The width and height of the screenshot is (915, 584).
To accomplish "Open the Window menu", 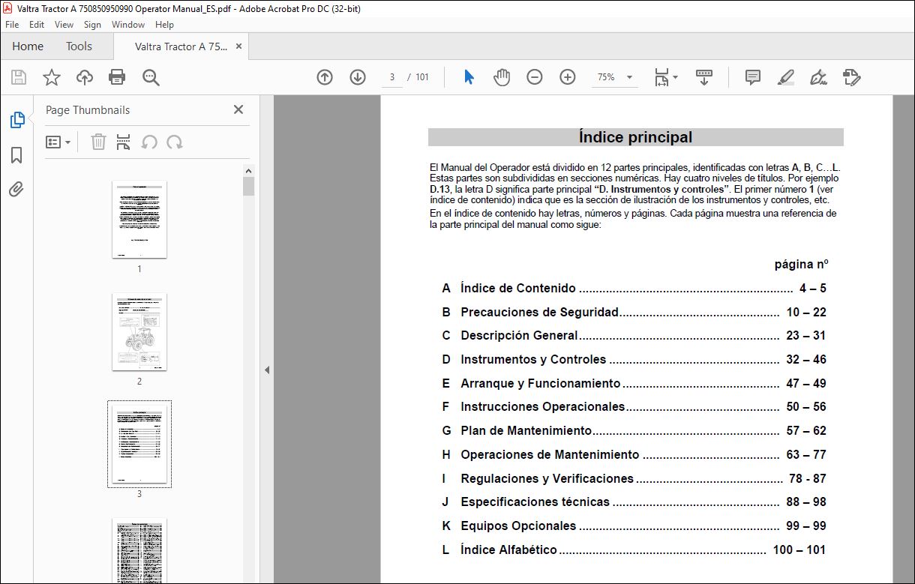I will (x=128, y=25).
